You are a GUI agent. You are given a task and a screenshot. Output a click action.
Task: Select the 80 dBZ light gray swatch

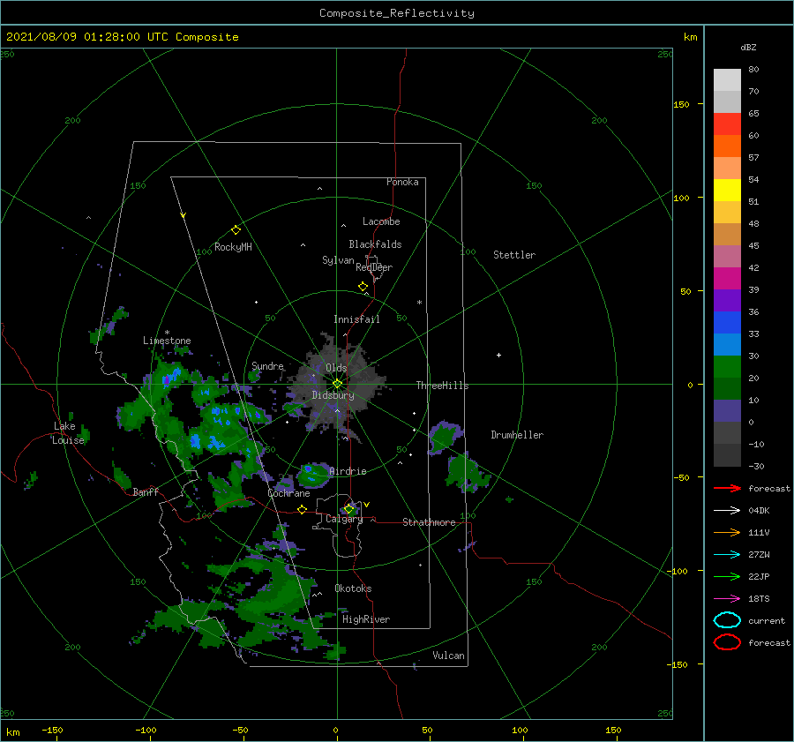click(727, 80)
